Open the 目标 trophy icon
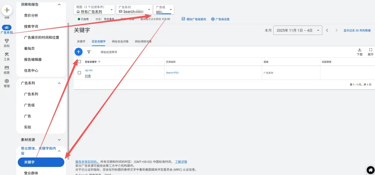 click(x=7, y=41)
